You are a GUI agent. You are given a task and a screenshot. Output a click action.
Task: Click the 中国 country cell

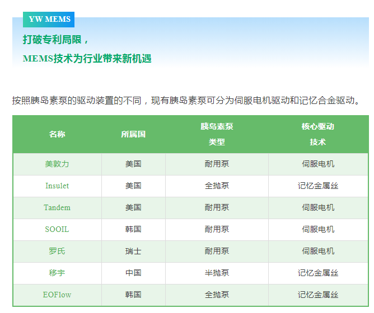pyautogui.click(x=133, y=273)
